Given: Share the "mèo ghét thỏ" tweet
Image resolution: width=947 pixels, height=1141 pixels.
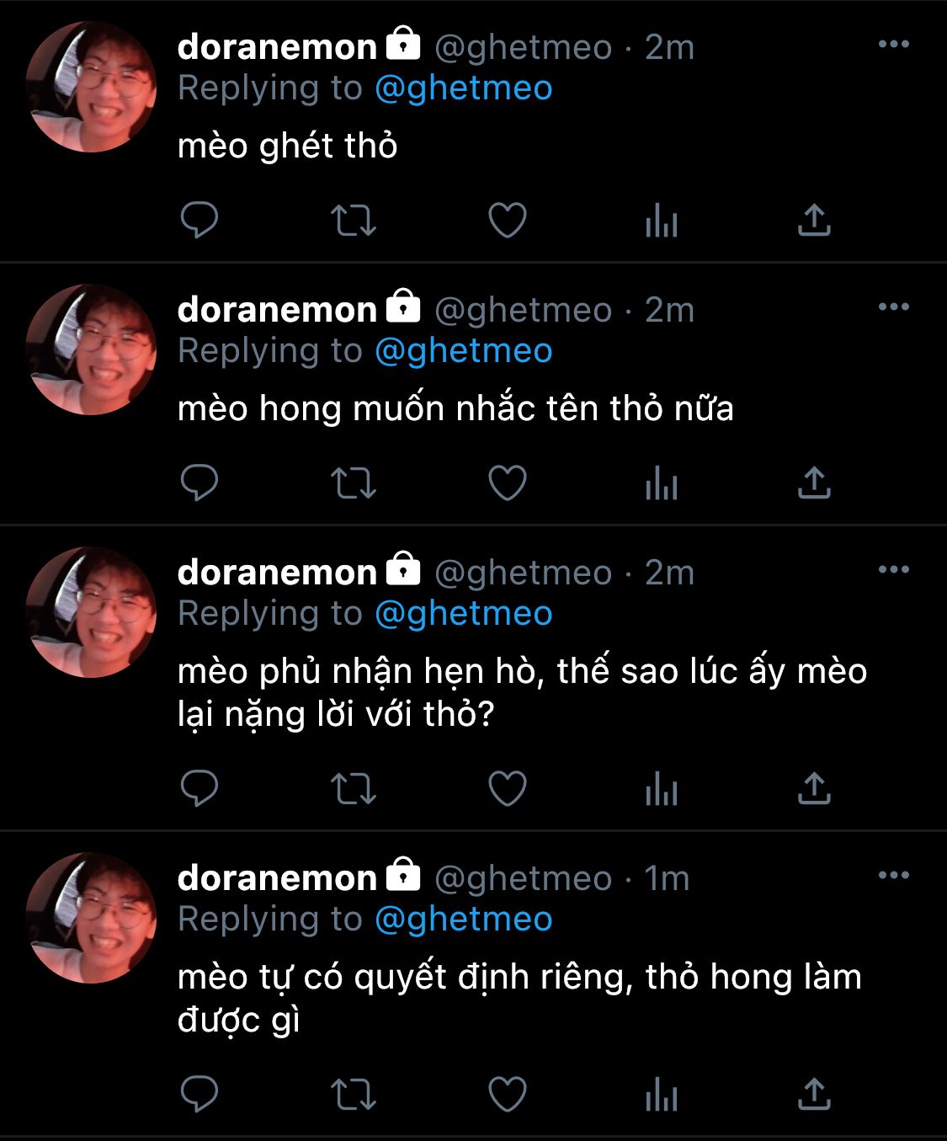Looking at the screenshot, I should 814,220.
